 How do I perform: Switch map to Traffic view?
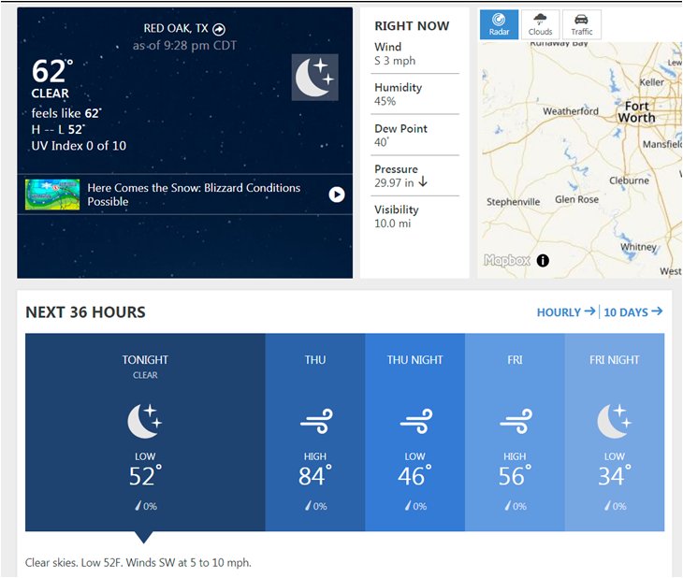pyautogui.click(x=582, y=25)
